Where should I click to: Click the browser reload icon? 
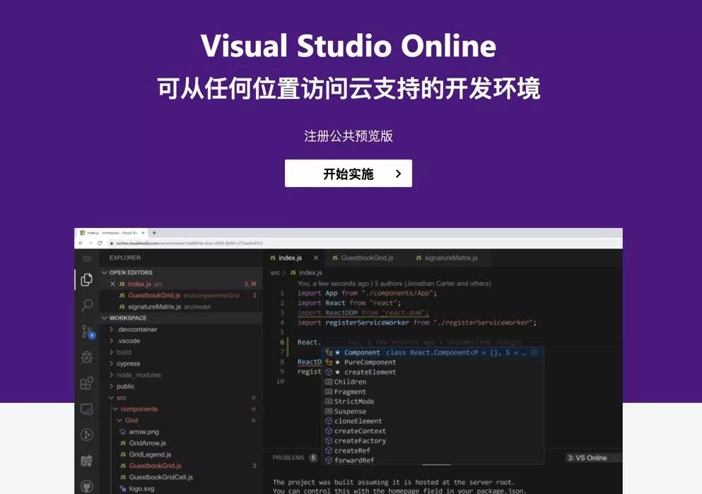(x=100, y=243)
